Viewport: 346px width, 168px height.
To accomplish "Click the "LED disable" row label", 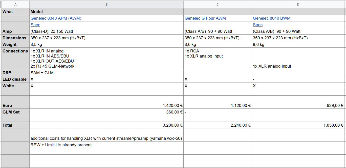I will click(15, 79).
